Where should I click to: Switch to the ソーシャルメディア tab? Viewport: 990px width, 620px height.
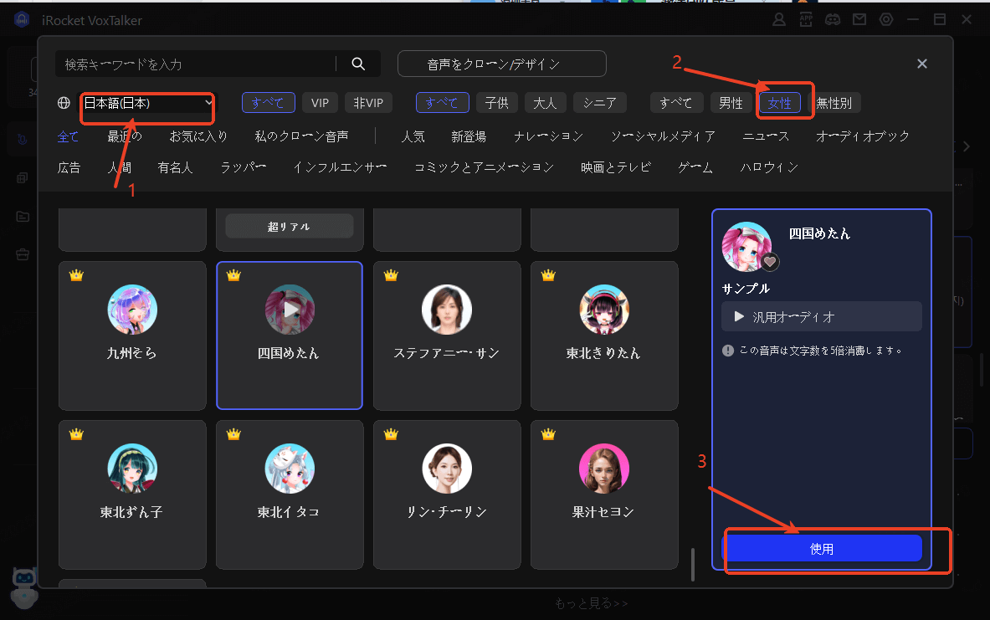663,136
